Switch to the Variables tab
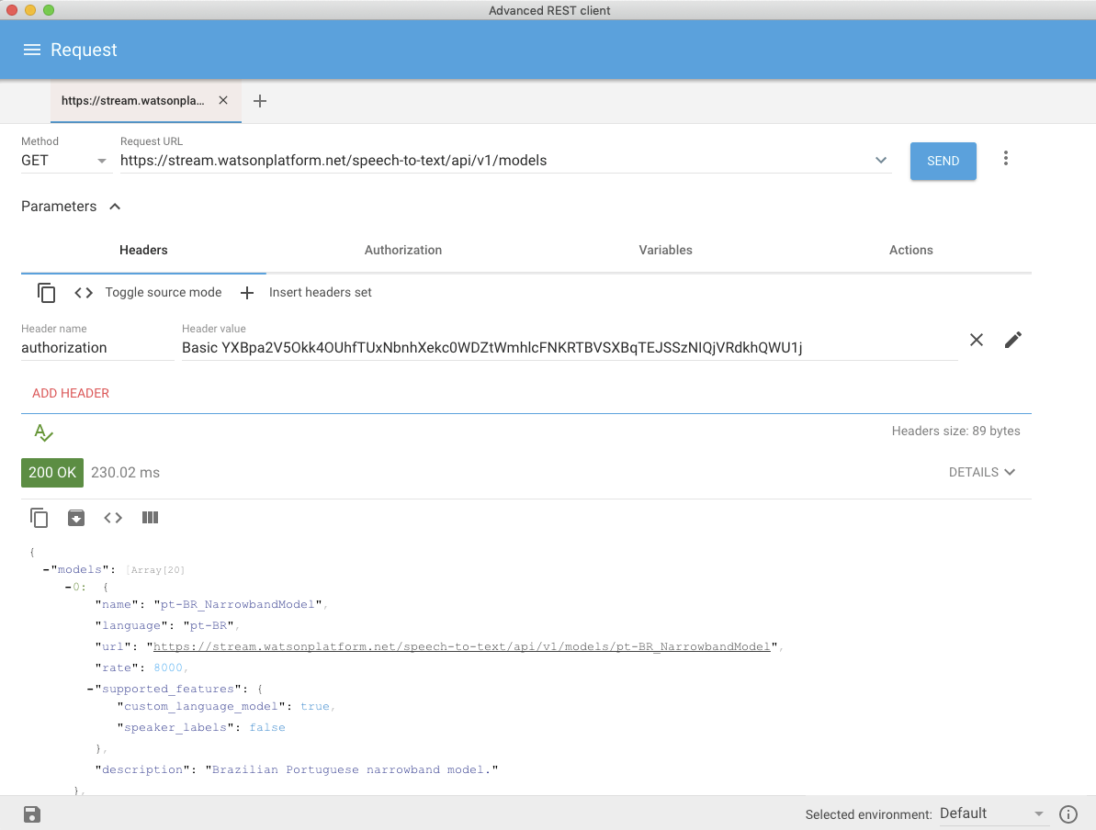Image resolution: width=1096 pixels, height=830 pixels. tap(665, 250)
